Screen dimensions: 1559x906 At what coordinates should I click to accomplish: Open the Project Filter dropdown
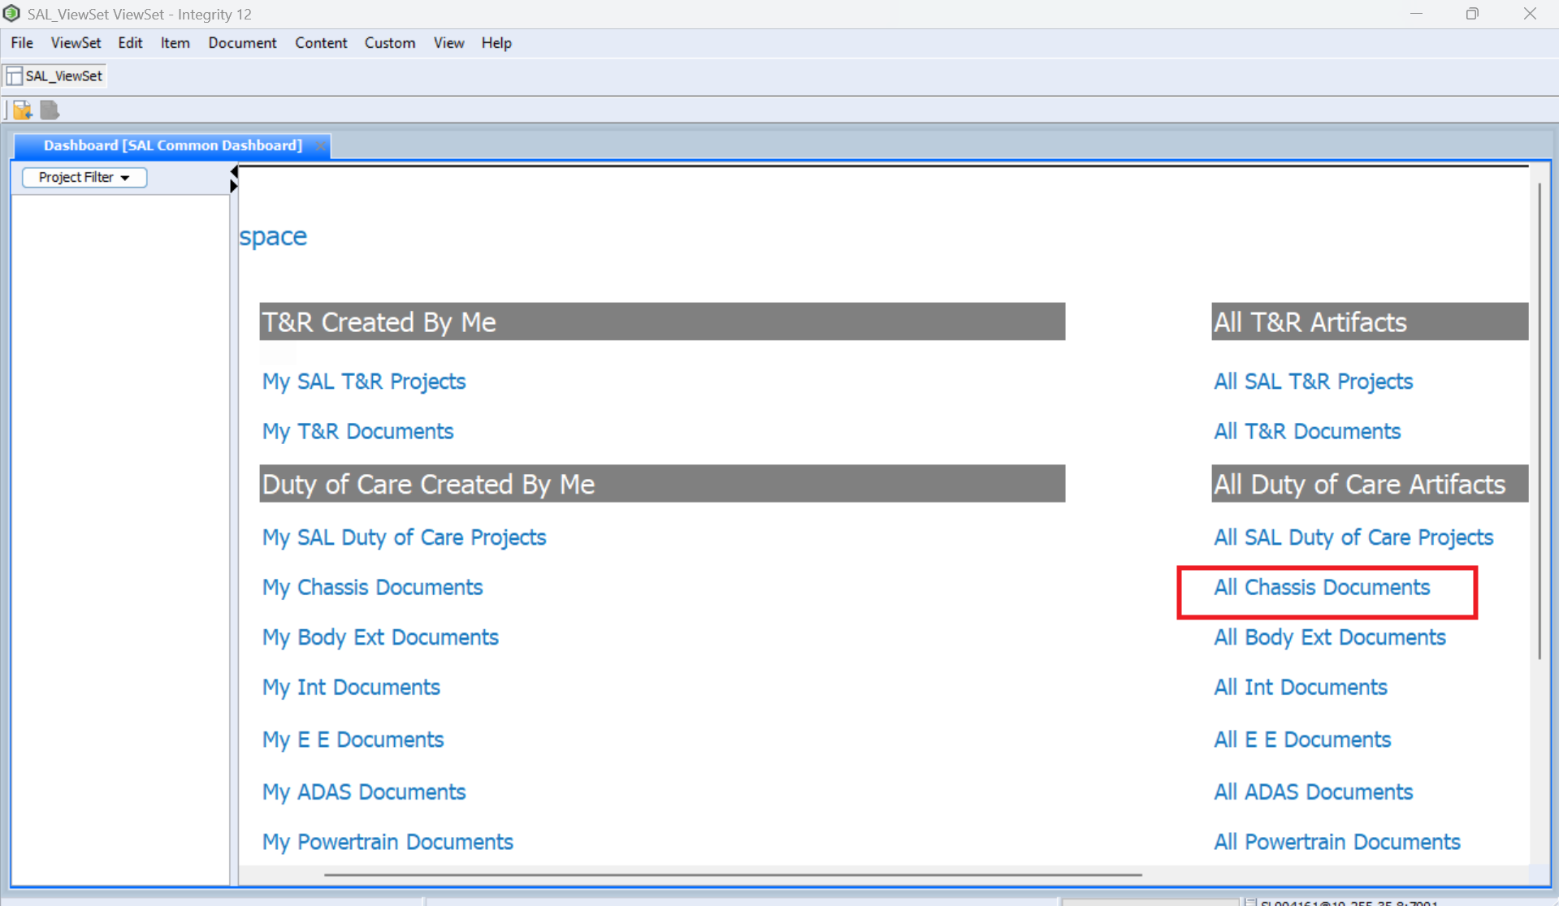(x=84, y=177)
